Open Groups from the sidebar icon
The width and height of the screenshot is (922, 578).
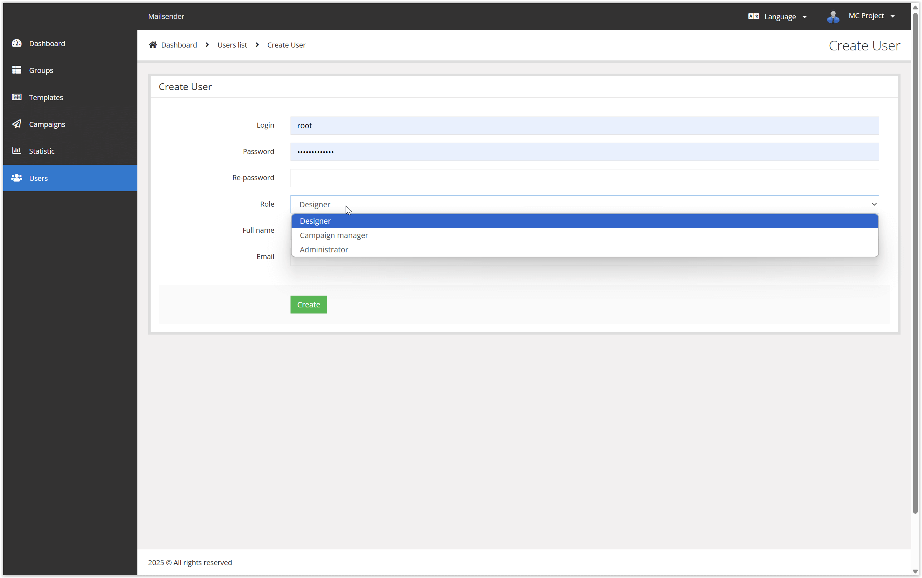(x=17, y=70)
